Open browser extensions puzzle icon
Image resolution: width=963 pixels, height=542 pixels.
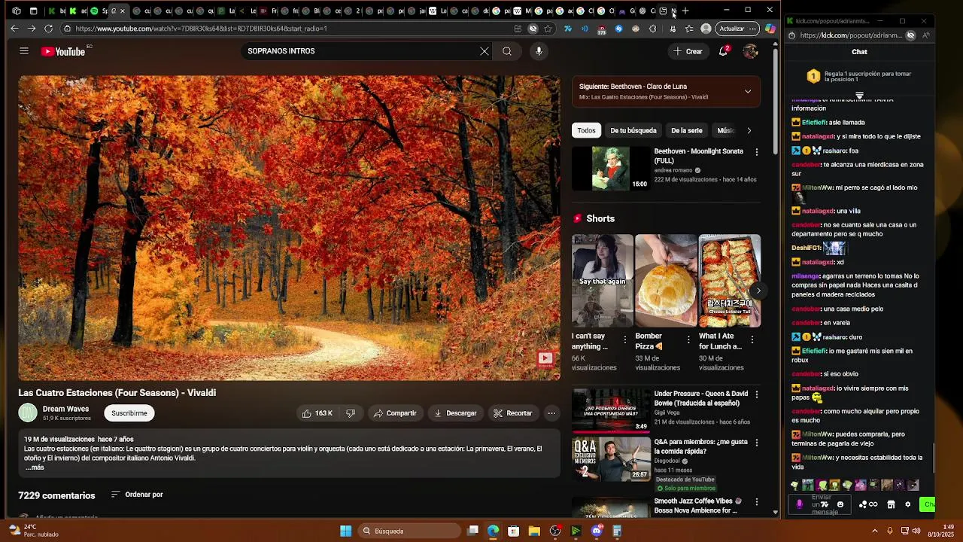(x=652, y=29)
